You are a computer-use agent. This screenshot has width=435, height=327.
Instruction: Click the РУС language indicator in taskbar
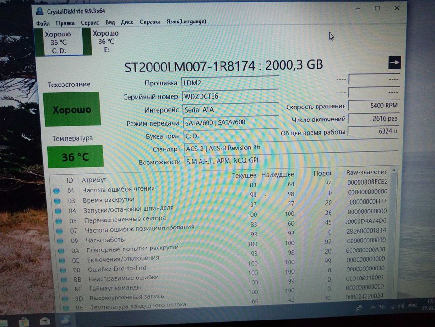[x=413, y=306]
